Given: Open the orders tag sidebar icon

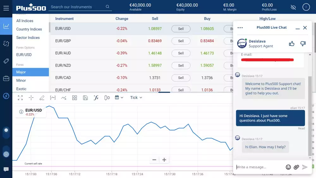Looking at the screenshot, I should (6, 61).
